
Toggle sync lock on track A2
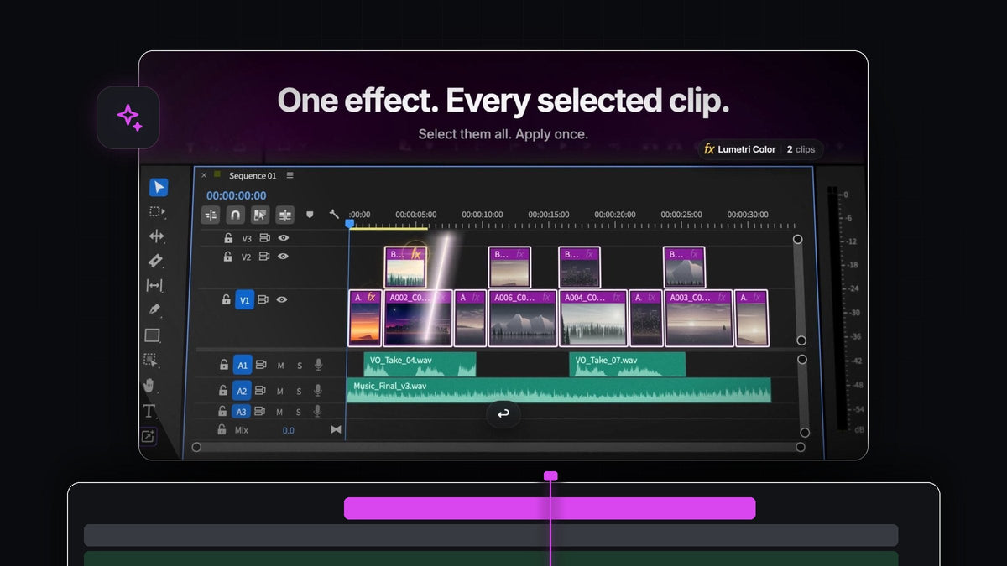pos(261,391)
